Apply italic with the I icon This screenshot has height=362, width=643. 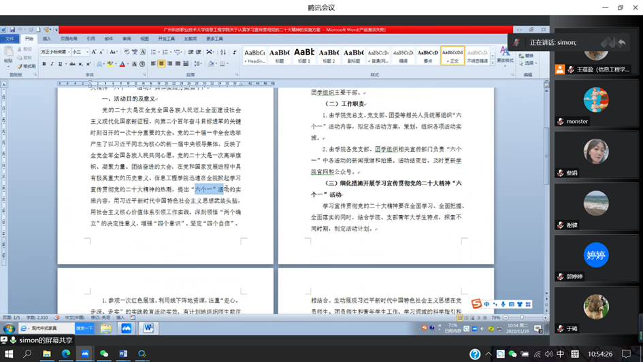tap(52, 64)
